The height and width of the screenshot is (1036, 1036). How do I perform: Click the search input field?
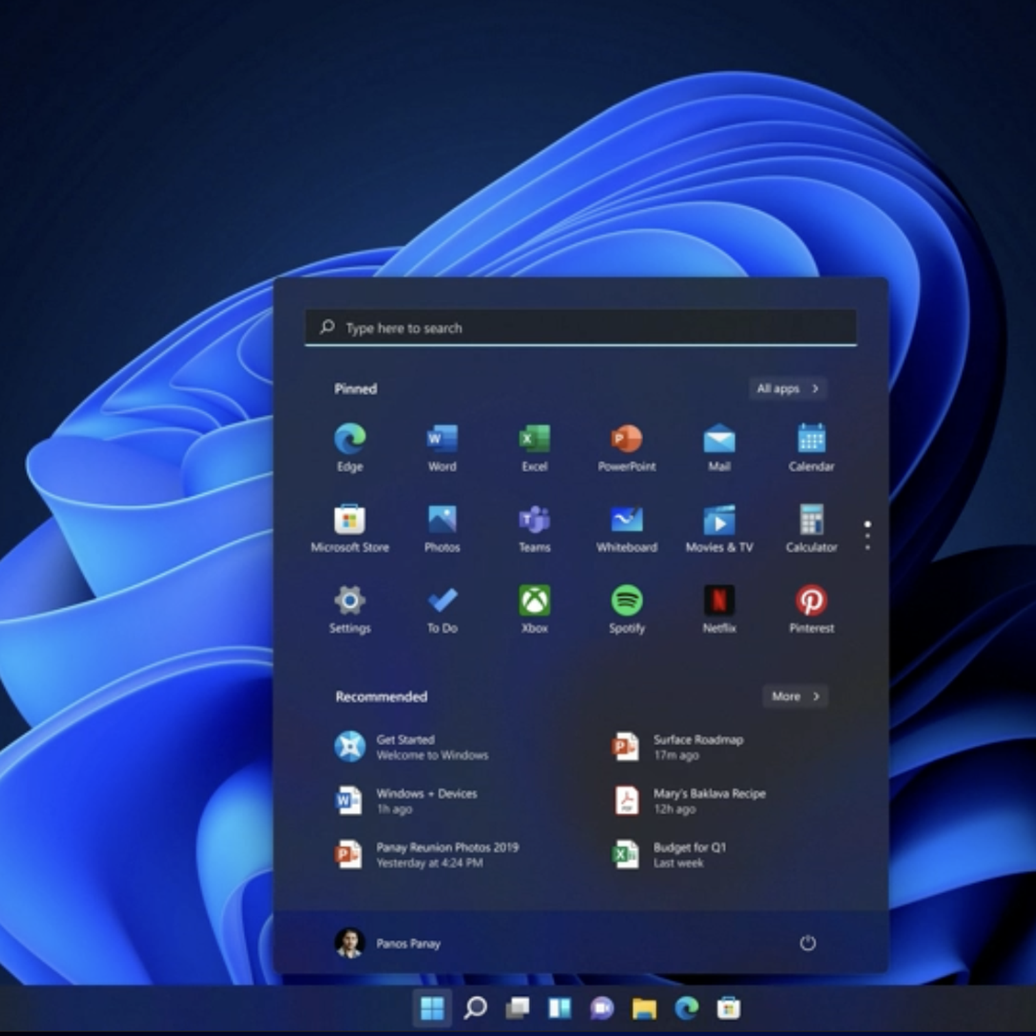pyautogui.click(x=580, y=328)
